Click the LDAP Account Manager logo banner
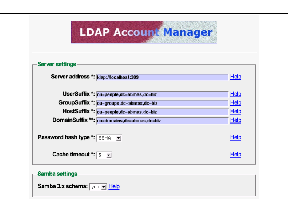This screenshot has width=288, height=218. (x=144, y=32)
